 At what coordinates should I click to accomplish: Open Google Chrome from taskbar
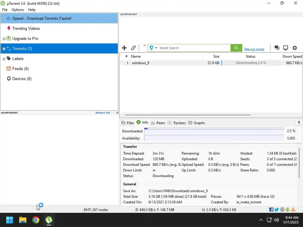36,220
